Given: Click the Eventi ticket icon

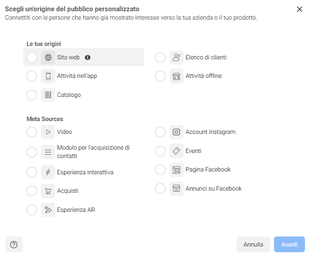Looking at the screenshot, I should point(176,151).
